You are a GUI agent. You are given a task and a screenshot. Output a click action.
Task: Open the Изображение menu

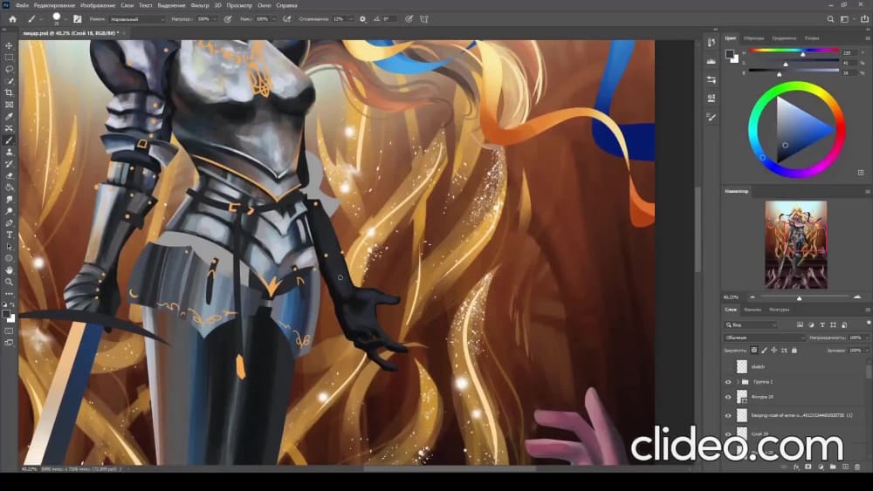[98, 5]
